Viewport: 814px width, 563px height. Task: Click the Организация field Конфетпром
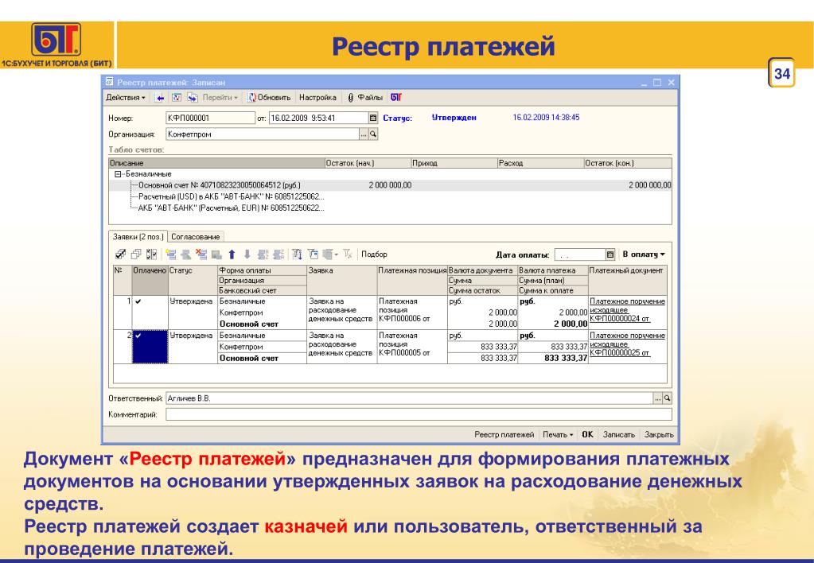[x=262, y=134]
